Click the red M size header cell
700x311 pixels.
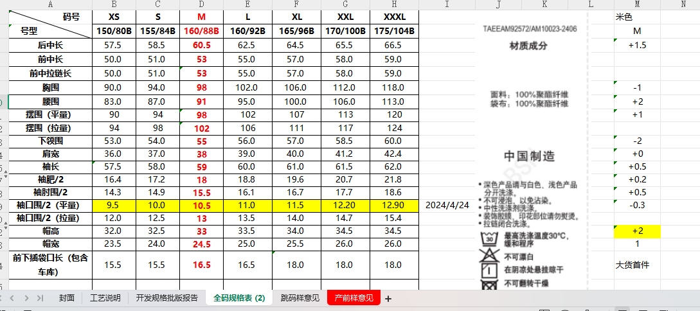point(201,17)
